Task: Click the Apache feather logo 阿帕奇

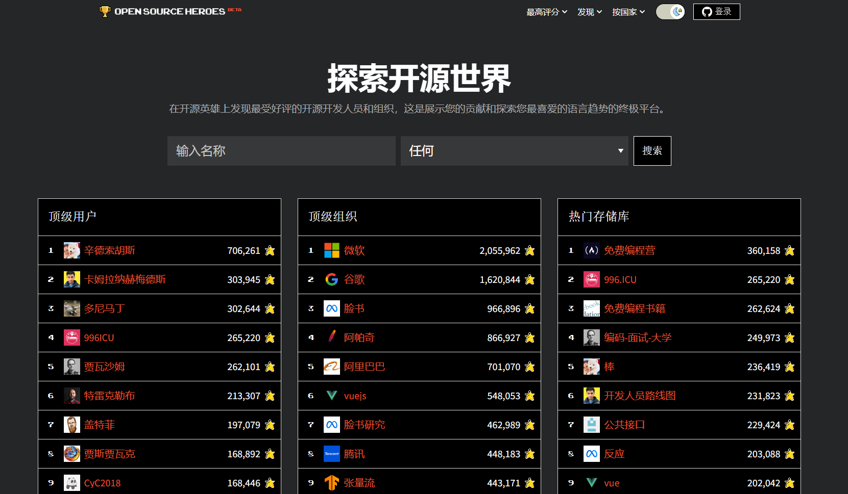Action: pos(332,337)
